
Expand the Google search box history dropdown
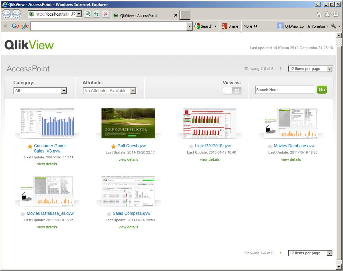[189, 26]
